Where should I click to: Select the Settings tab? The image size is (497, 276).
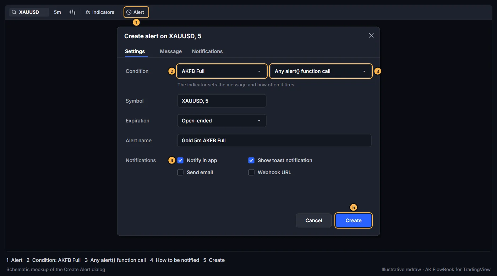pos(135,51)
